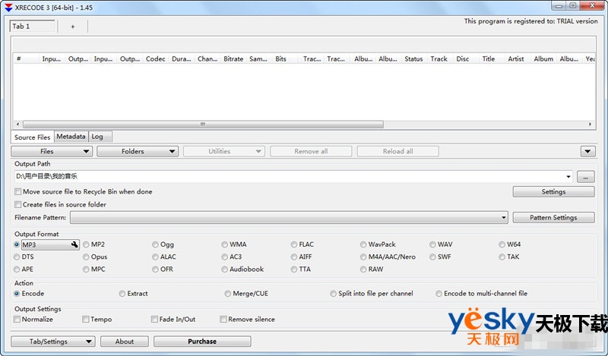Click the small arrow button right of Reload all
608x356 pixels.
[x=587, y=152]
